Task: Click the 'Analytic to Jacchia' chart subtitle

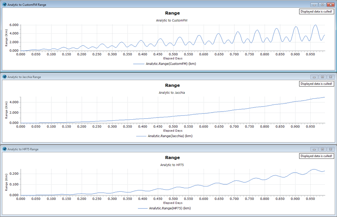Action: [172, 93]
